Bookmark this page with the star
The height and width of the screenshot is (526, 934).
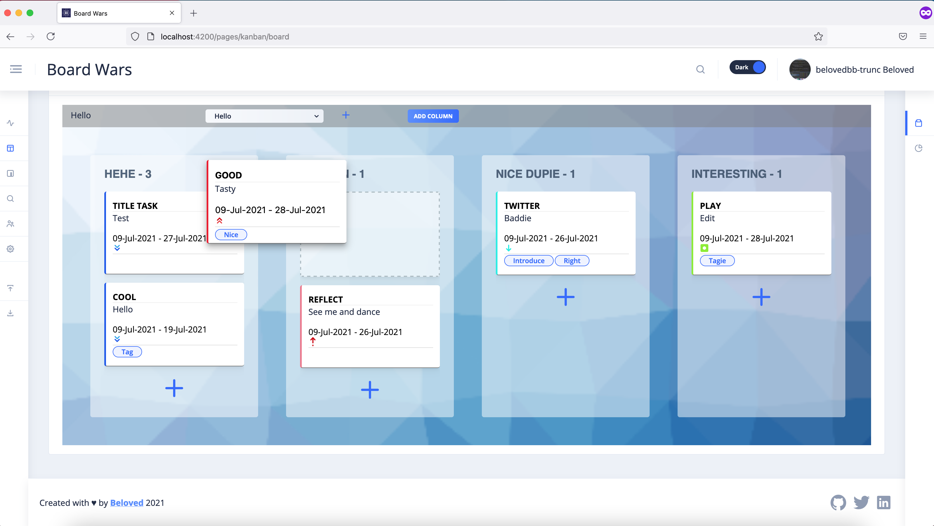click(818, 37)
